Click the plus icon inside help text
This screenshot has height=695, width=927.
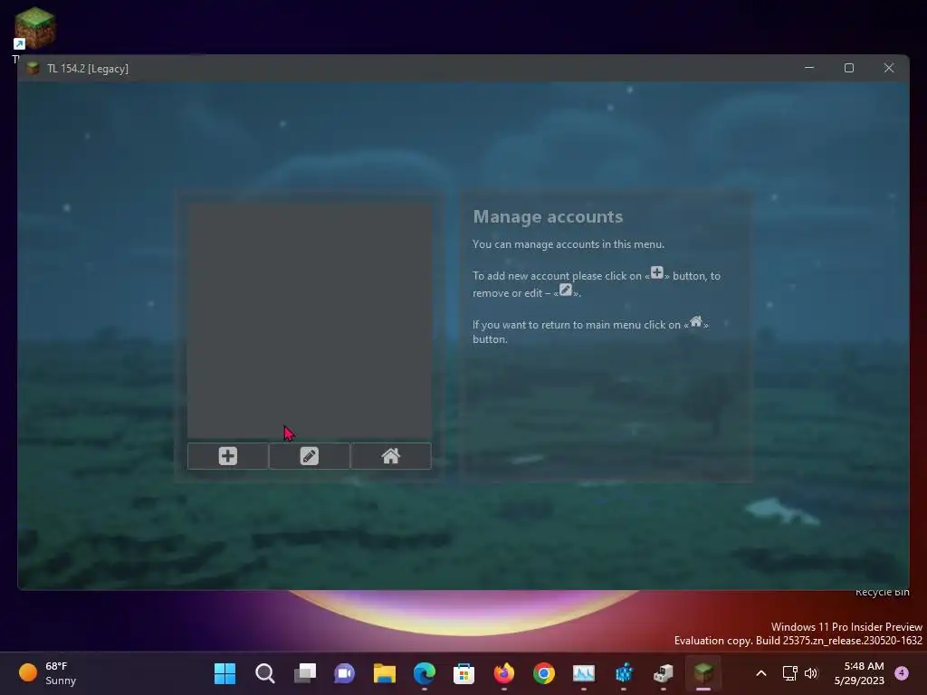657,272
